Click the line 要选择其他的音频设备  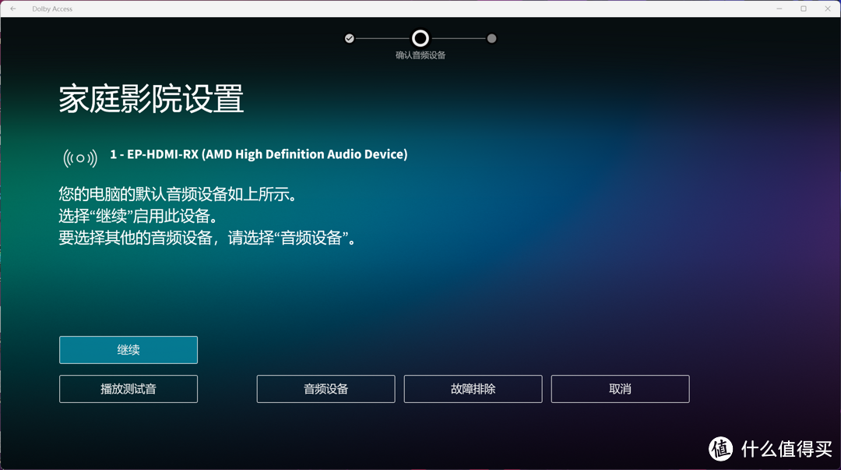(207, 238)
